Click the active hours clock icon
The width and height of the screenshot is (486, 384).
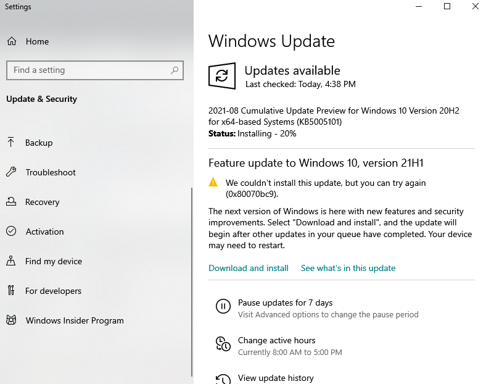click(x=223, y=344)
